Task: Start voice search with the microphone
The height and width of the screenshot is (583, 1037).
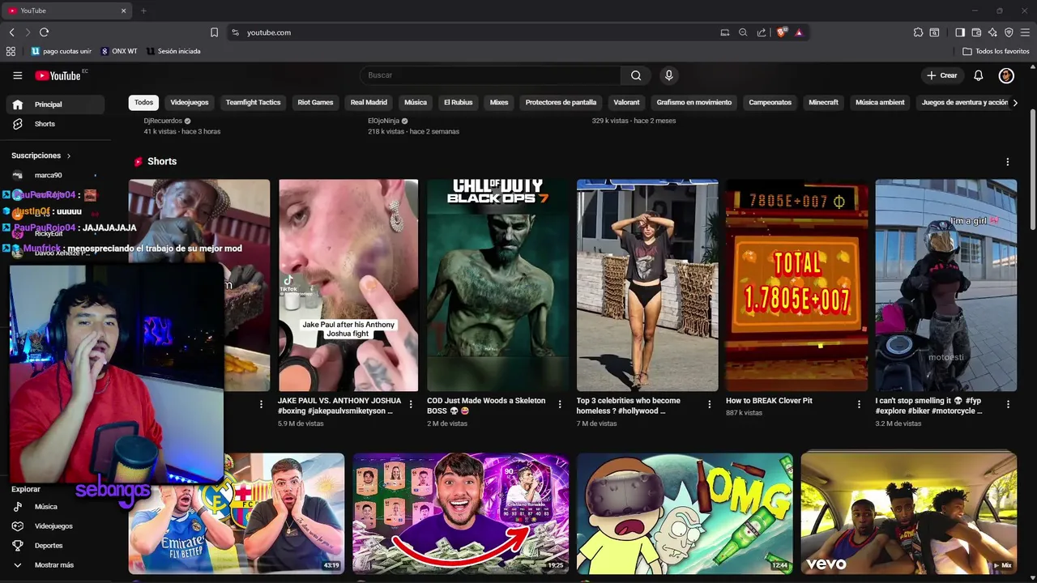Action: click(668, 75)
